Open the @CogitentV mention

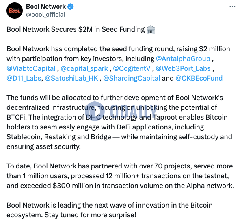132,68
